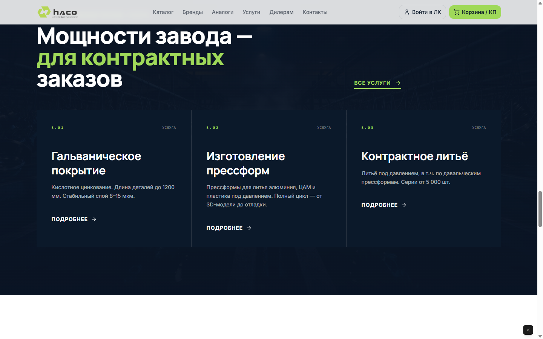Click Гальваническое покрытие heading
The image size is (543, 339).
tap(97, 163)
